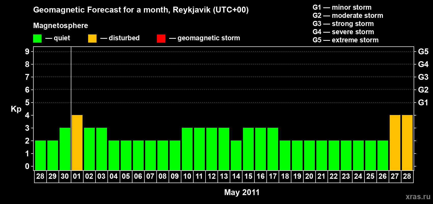The image size is (433, 204).
Task: Click 'G5 — extreme storm' legend line
Action: (x=345, y=40)
